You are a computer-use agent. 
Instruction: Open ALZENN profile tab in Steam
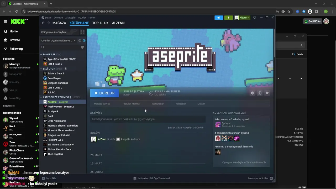point(118,23)
